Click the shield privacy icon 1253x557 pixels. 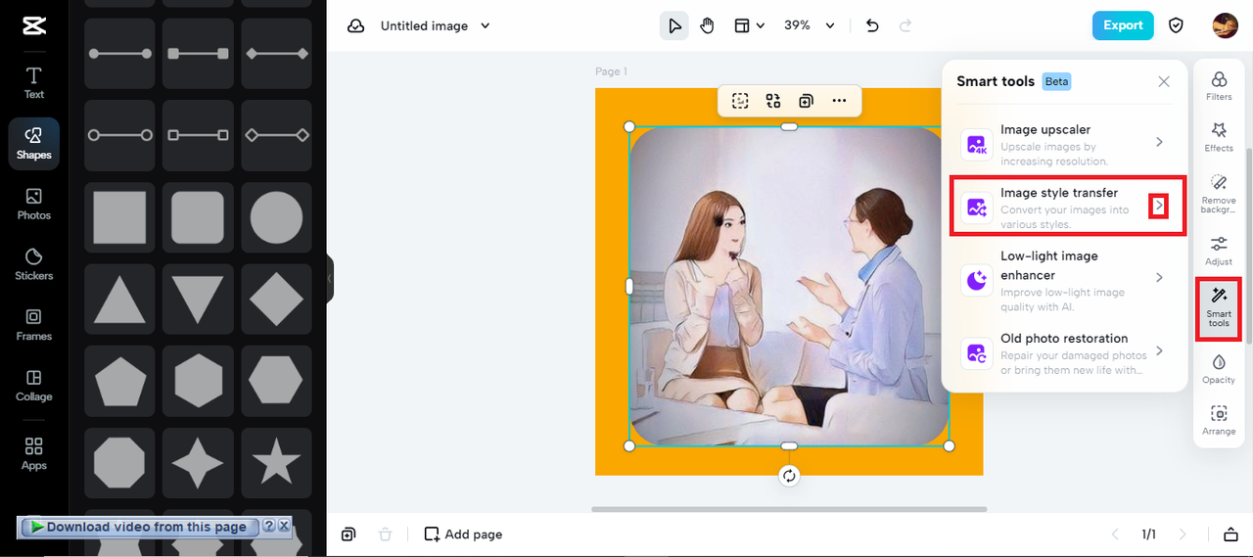[x=1177, y=25]
